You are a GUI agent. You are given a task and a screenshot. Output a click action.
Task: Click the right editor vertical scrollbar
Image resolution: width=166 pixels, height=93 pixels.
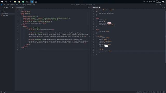tap(165, 37)
